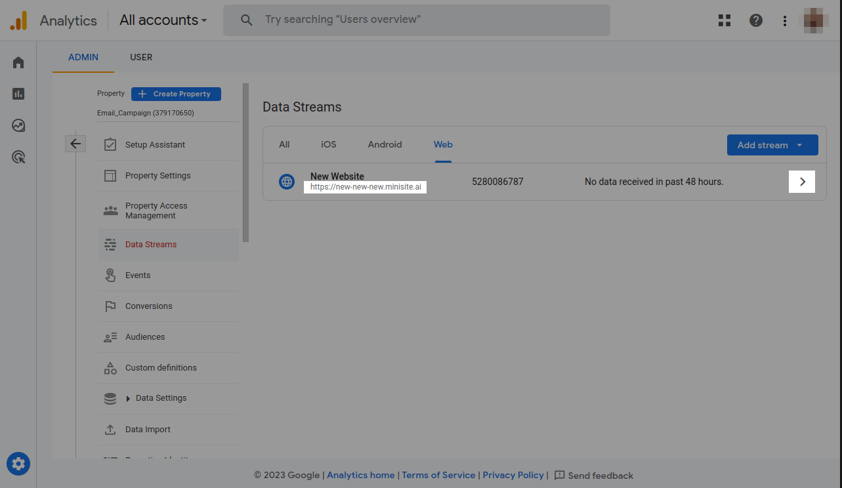Screen dimensions: 842x488
Task: Switch to the USER tab
Action: 141,57
